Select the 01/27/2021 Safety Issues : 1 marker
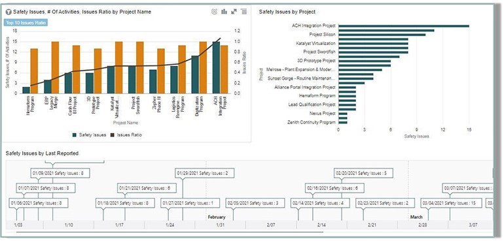Screen dimensions: 504x241 (190, 203)
